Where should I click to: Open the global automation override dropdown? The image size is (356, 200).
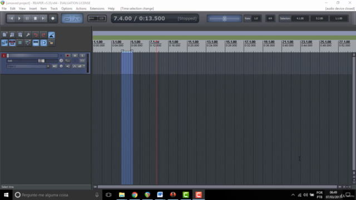(77, 18)
